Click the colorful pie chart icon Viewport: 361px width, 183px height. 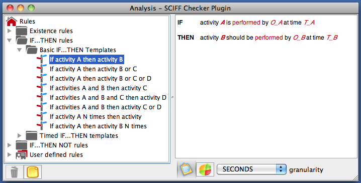coord(205,169)
